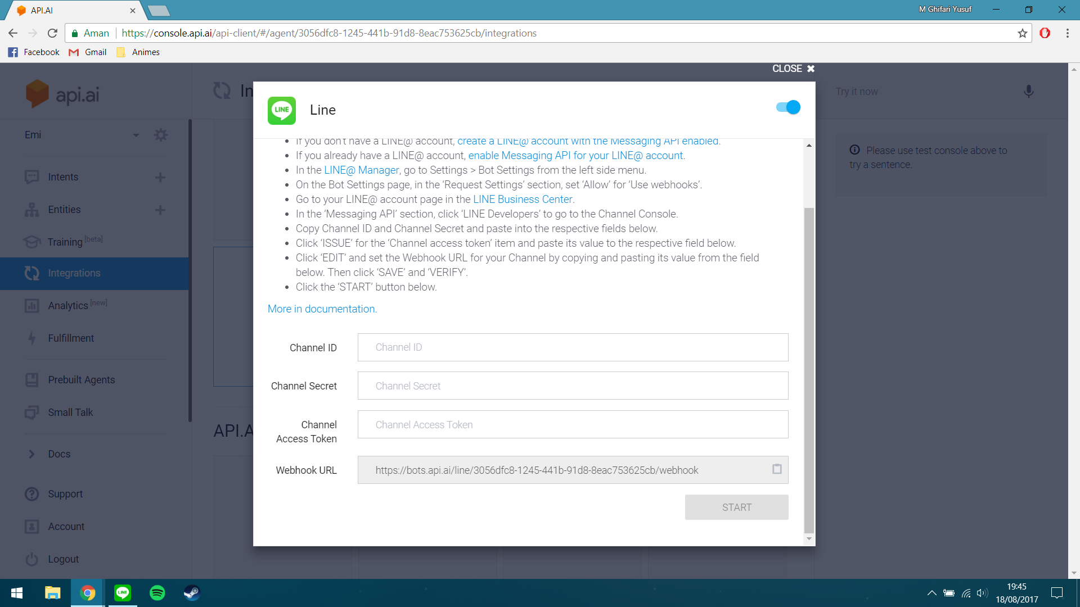Disable the Line integration toggle
Image resolution: width=1080 pixels, height=607 pixels.
click(787, 107)
